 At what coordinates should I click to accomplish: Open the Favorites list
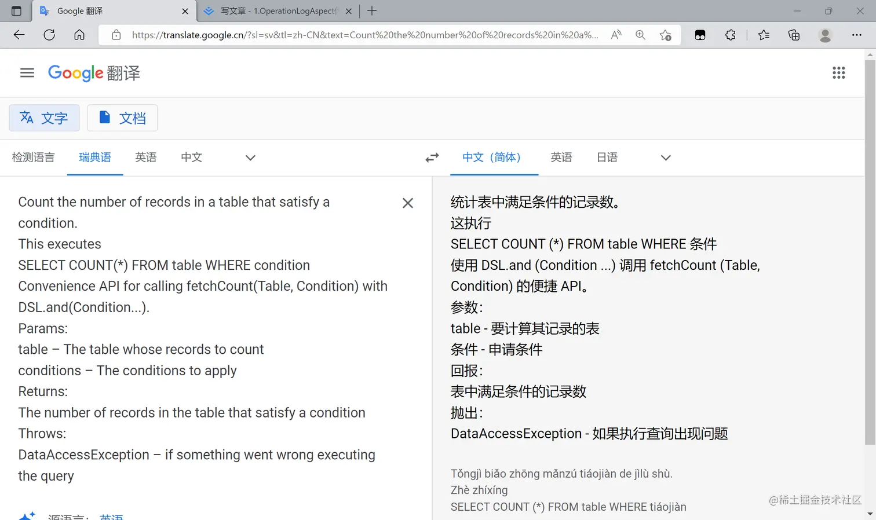pyautogui.click(x=764, y=35)
